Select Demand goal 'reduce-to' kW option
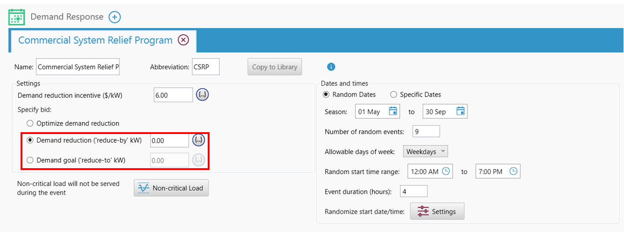Screen dimensions: 624x232 (x=30, y=160)
